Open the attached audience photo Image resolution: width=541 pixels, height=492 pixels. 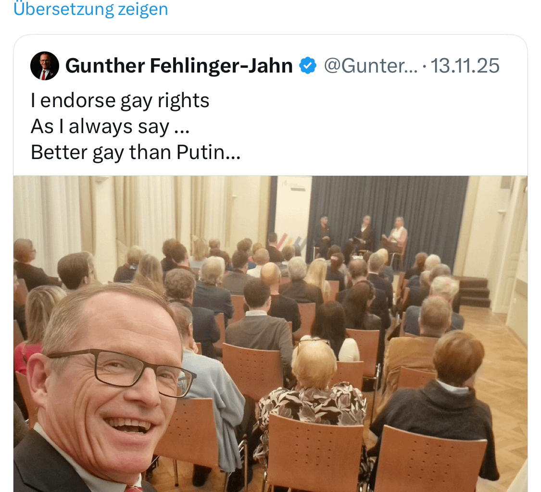tap(270, 334)
